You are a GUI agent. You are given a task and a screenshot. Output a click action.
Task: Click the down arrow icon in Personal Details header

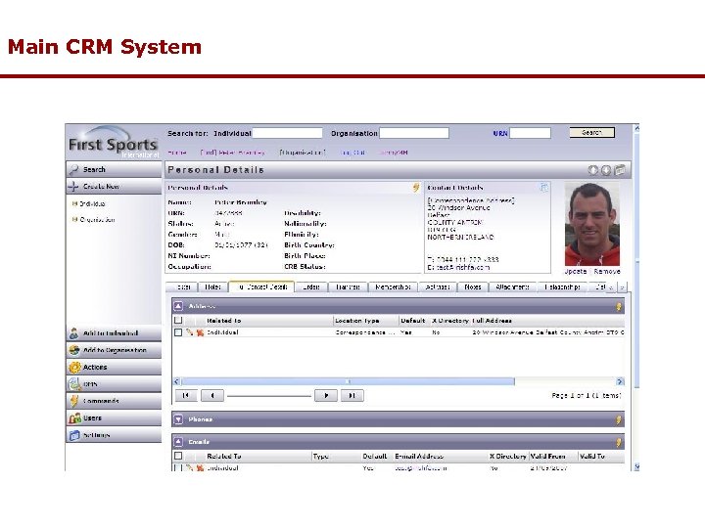606,170
